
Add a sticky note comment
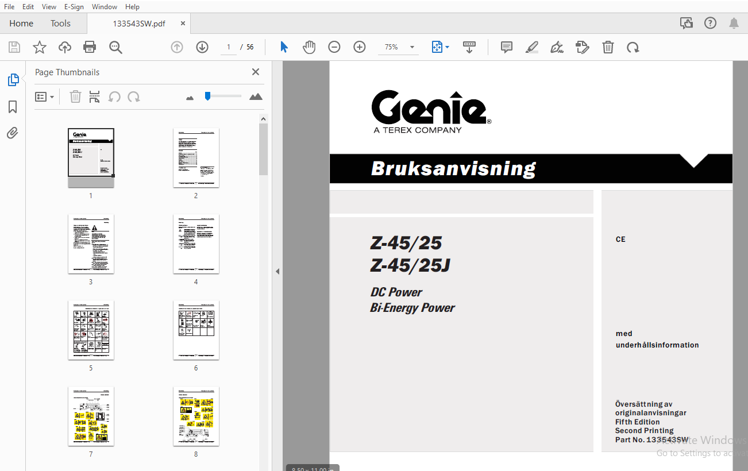pos(506,47)
